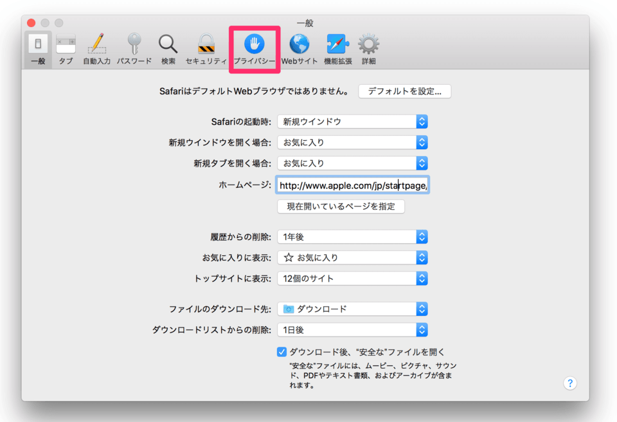The height and width of the screenshot is (422, 617).
Task: Open the 詳細 (Advanced) gear icon
Action: [368, 45]
